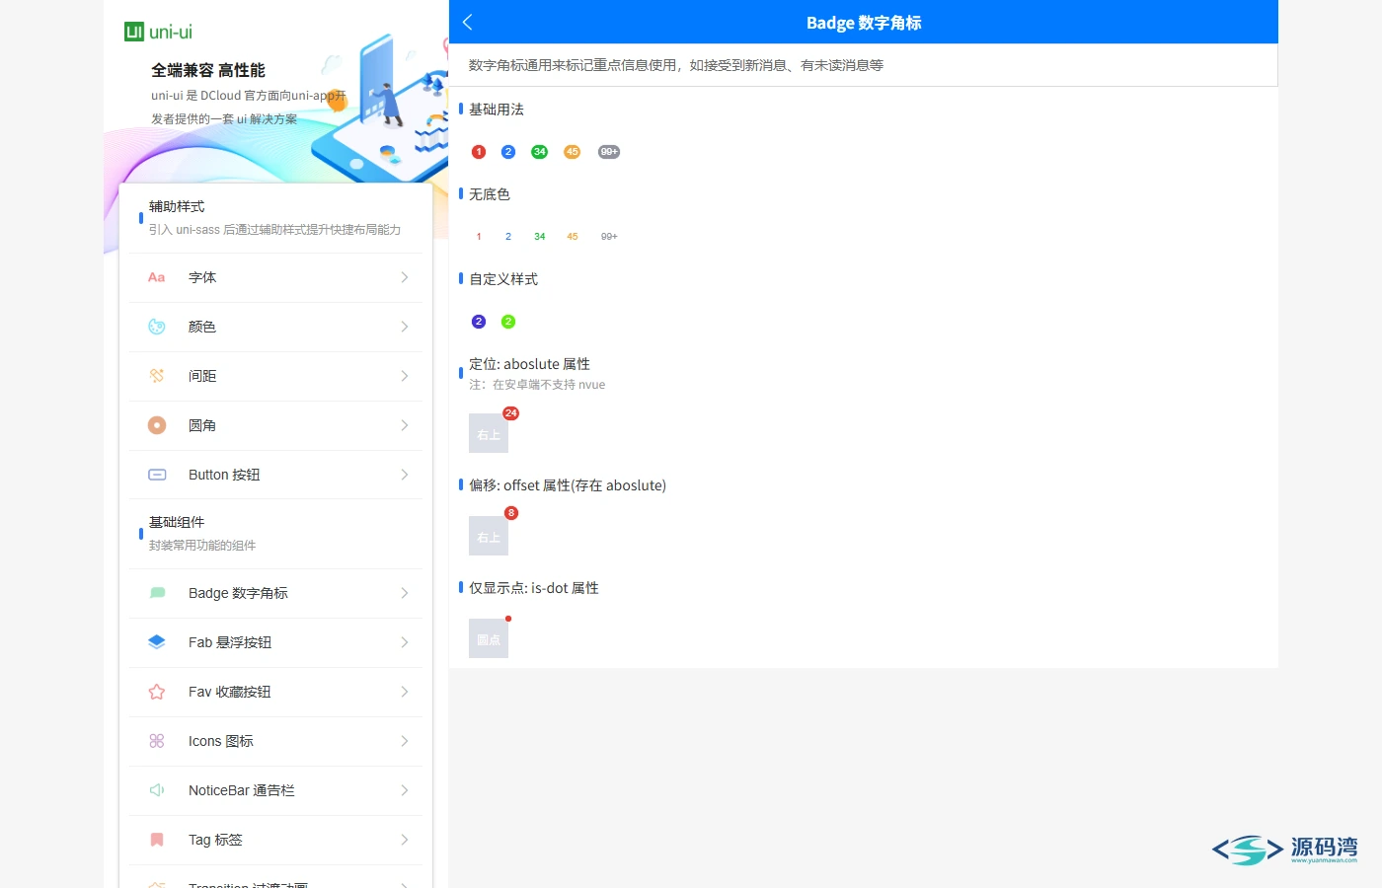Click the red badge showing 1
Screen dimensions: 1382x888
[479, 152]
